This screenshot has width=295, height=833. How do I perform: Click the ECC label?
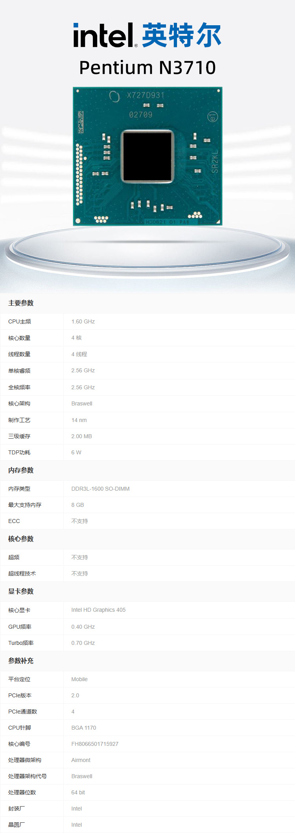pos(14,521)
